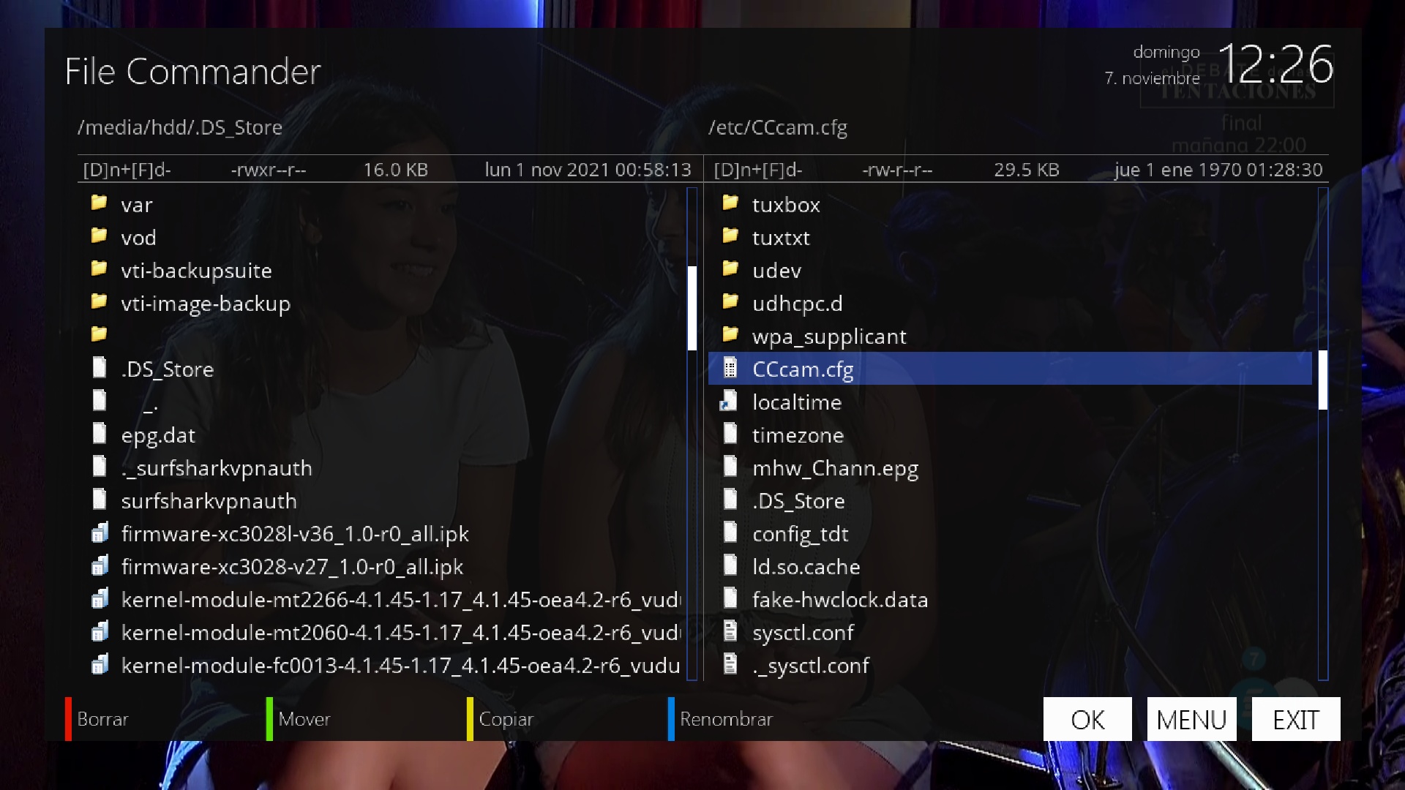
Task: Click the MENU button
Action: tap(1191, 720)
